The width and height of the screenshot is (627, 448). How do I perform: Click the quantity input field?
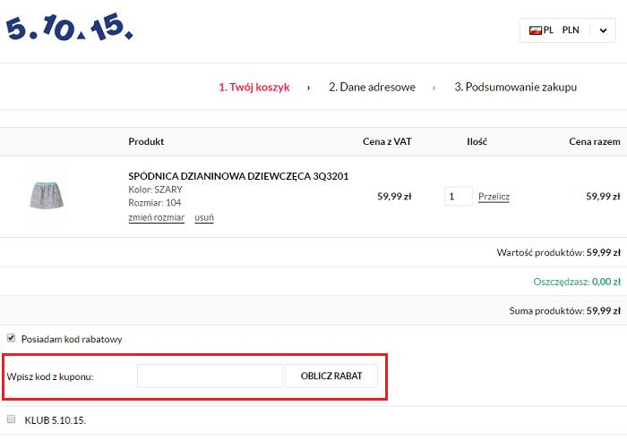pos(459,196)
